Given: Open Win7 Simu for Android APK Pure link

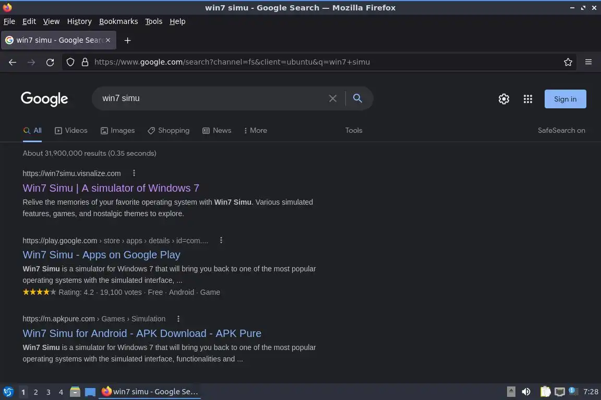Looking at the screenshot, I should (x=142, y=333).
